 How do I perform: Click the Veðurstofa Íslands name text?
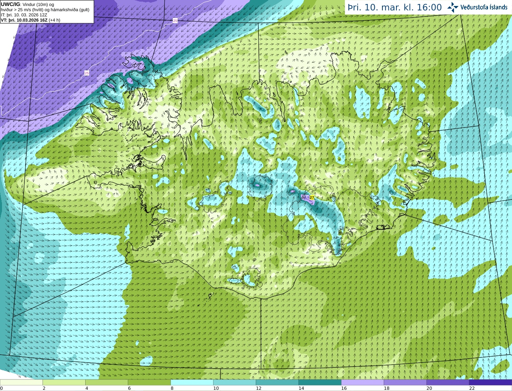point(484,7)
